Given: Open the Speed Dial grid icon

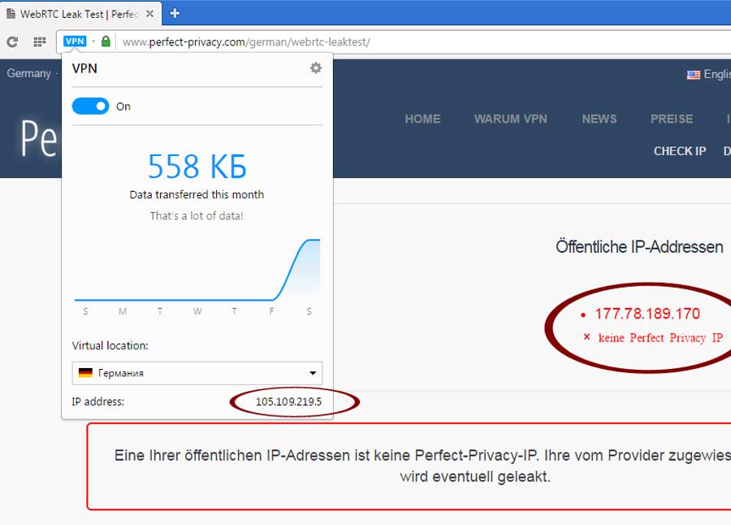Looking at the screenshot, I should click(x=40, y=42).
